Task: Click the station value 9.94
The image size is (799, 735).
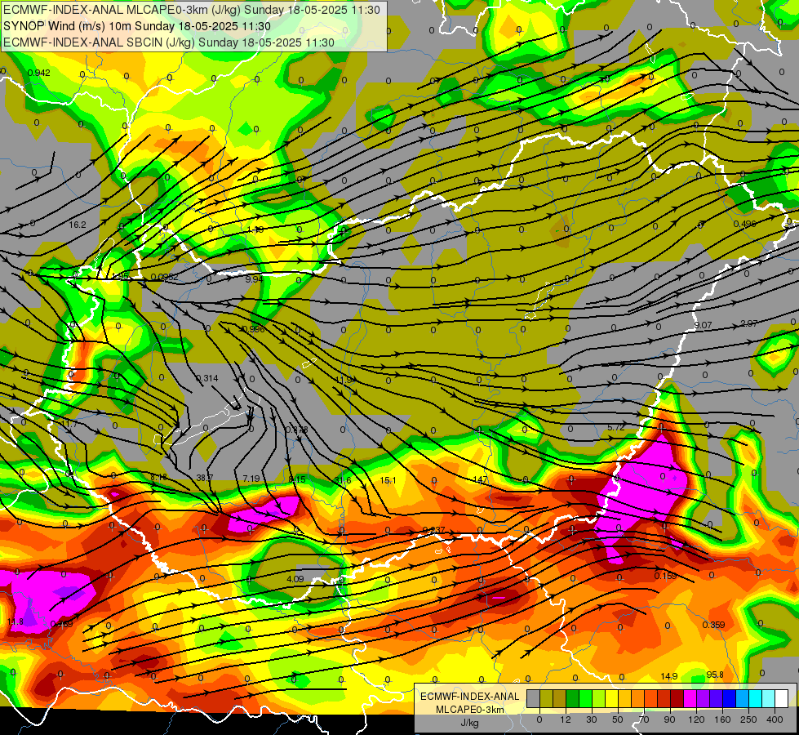Action: [x=255, y=279]
